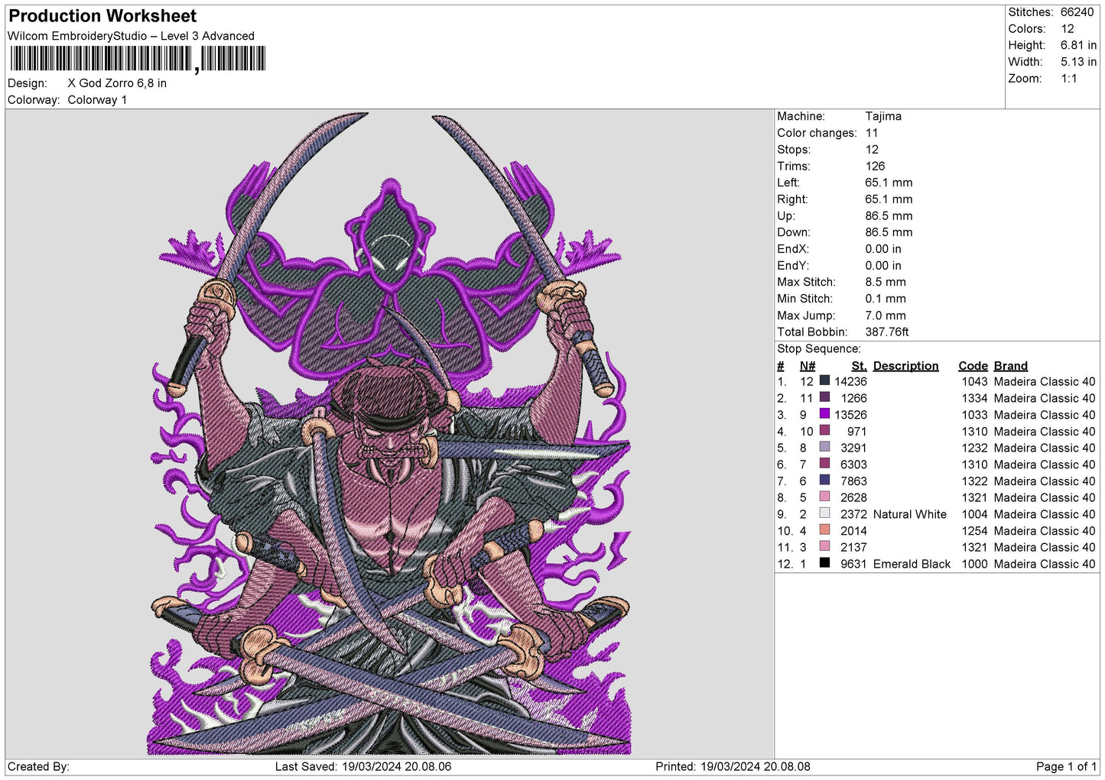The width and height of the screenshot is (1105, 780).
Task: Click the stop 8 pink swatch
Action: (x=824, y=497)
